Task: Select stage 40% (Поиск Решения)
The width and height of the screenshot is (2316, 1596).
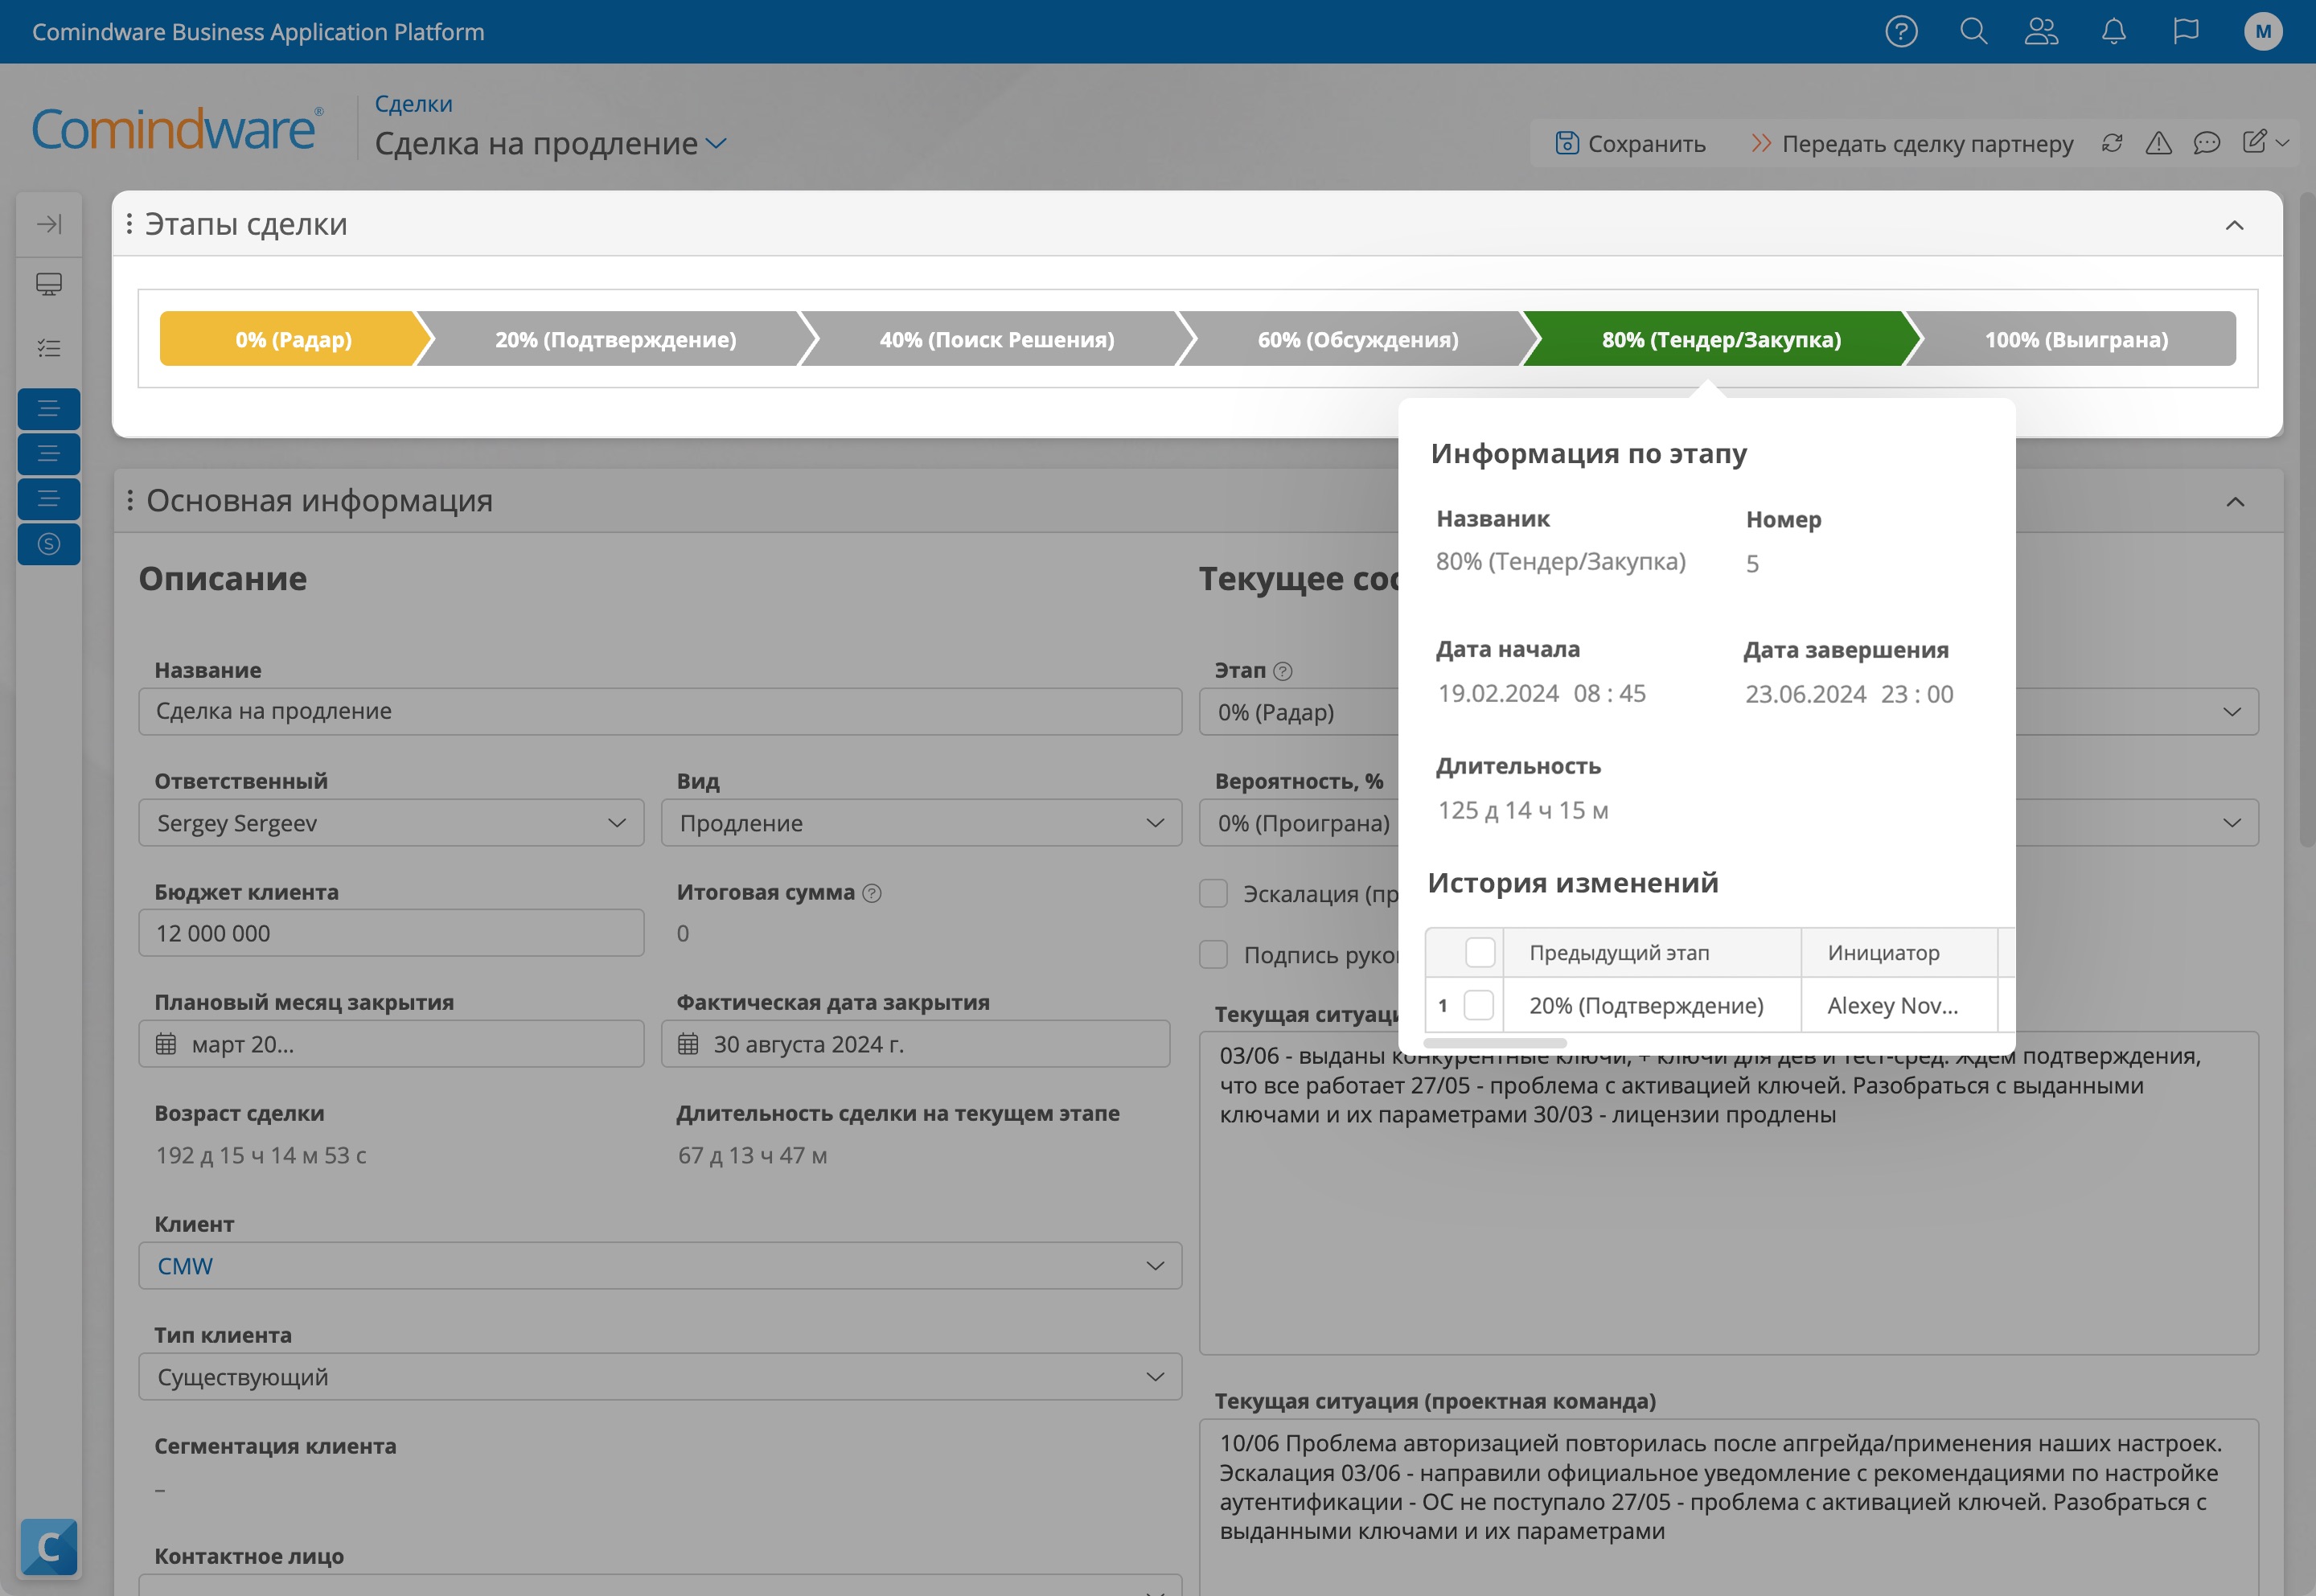Action: tap(996, 339)
